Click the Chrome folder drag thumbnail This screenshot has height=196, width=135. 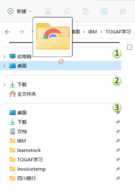tap(53, 37)
